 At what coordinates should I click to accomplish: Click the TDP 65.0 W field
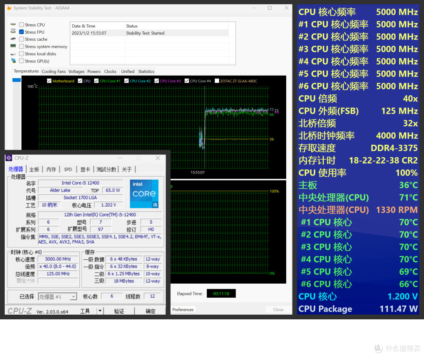[113, 190]
